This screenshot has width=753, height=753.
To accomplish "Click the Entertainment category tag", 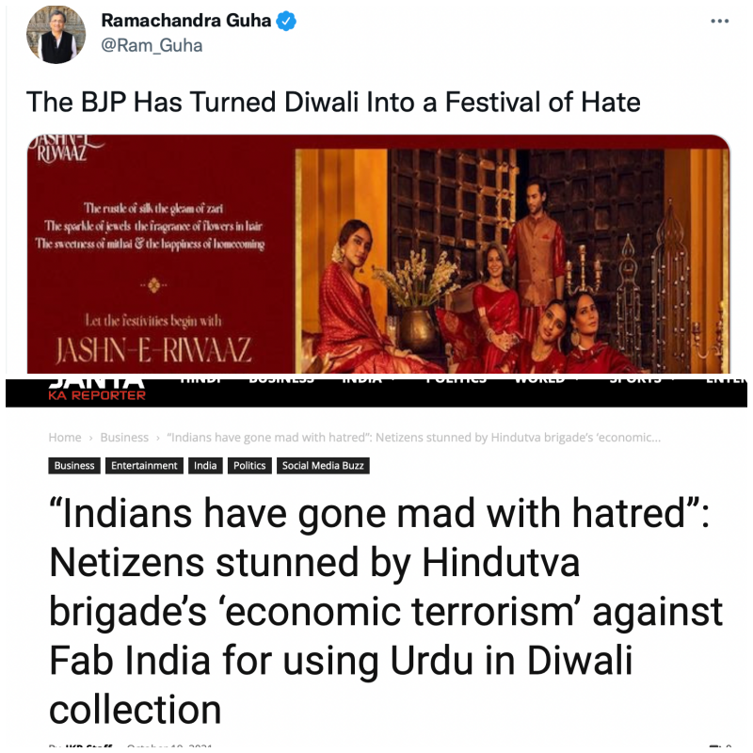I will (x=144, y=465).
